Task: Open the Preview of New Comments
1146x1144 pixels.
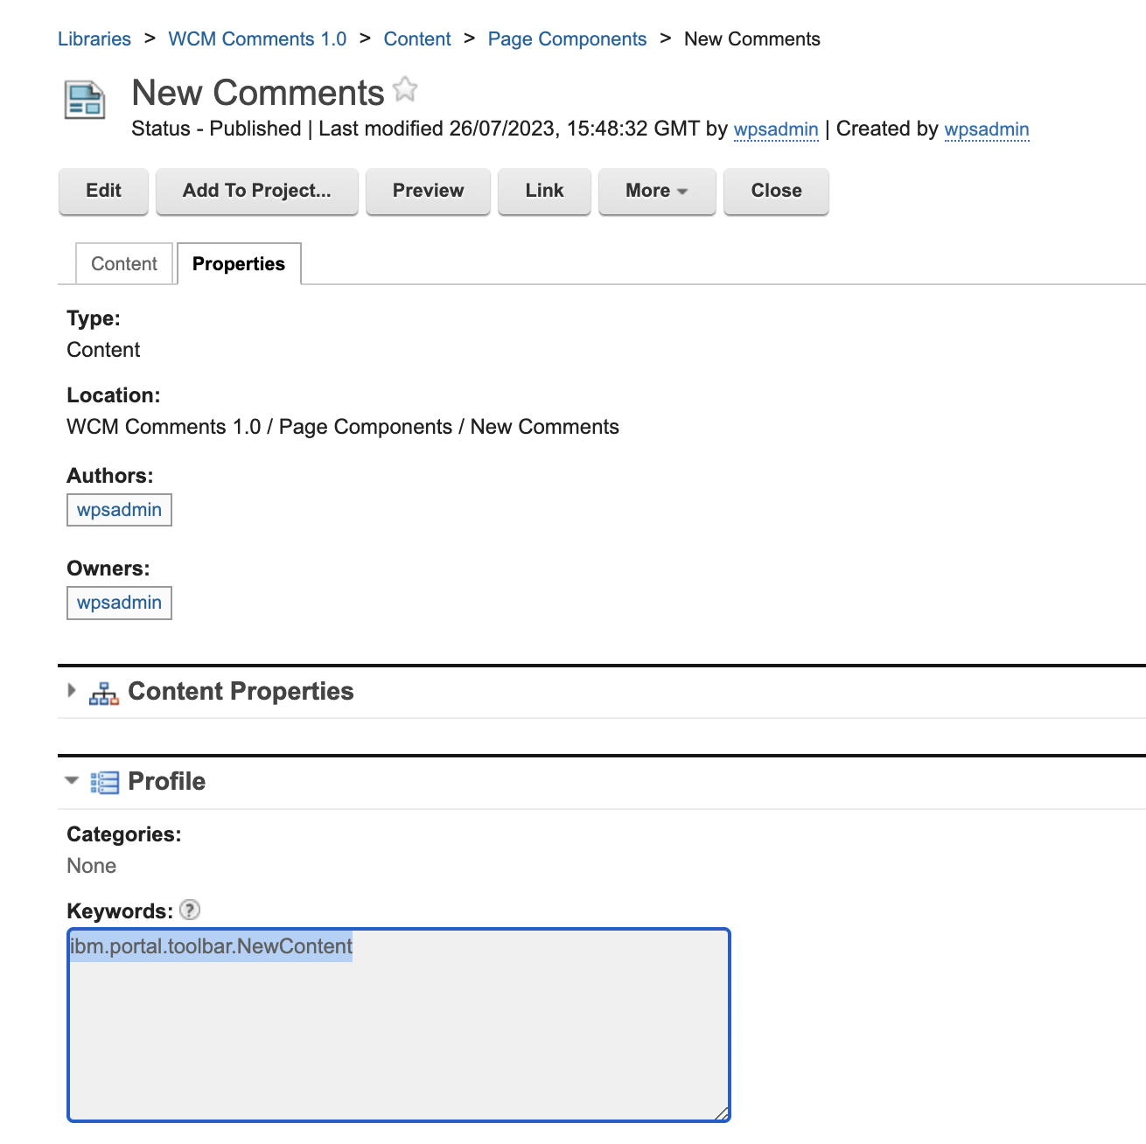Action: tap(428, 191)
